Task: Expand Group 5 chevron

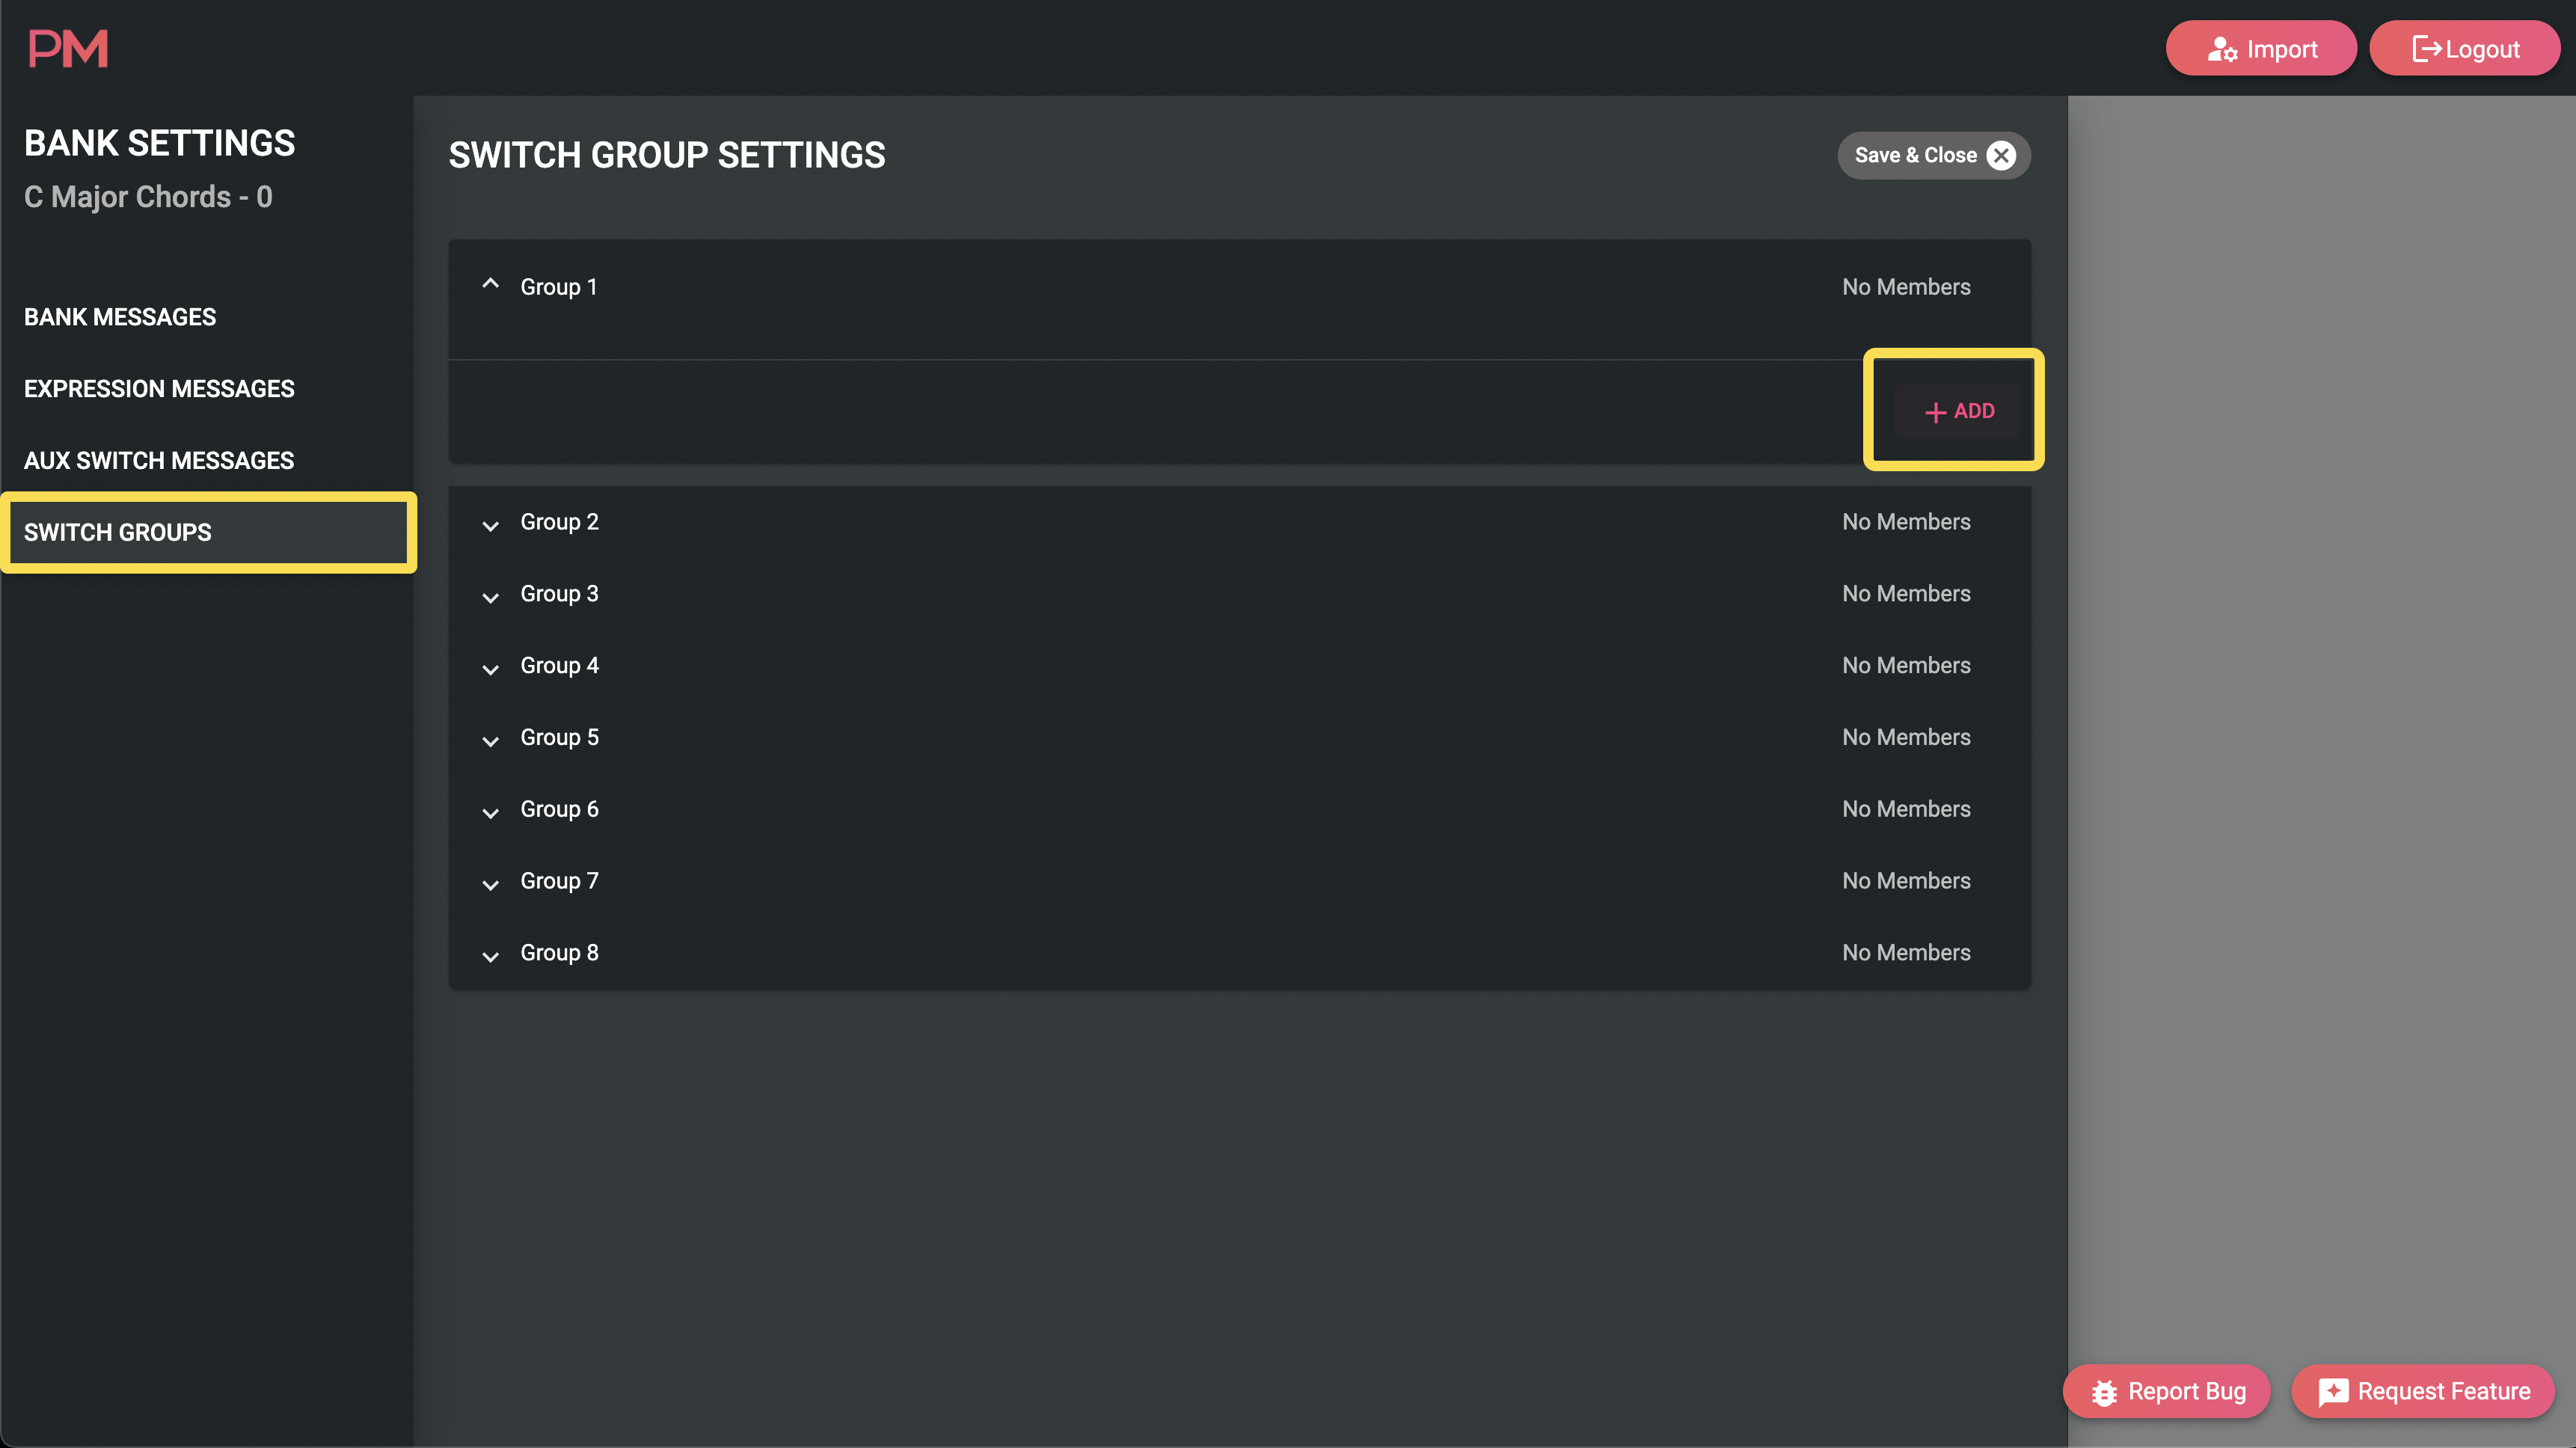Action: [x=490, y=741]
